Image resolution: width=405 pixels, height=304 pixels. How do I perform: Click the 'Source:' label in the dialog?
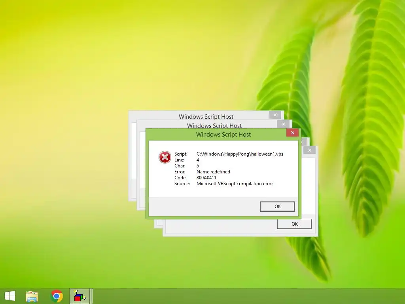(182, 184)
